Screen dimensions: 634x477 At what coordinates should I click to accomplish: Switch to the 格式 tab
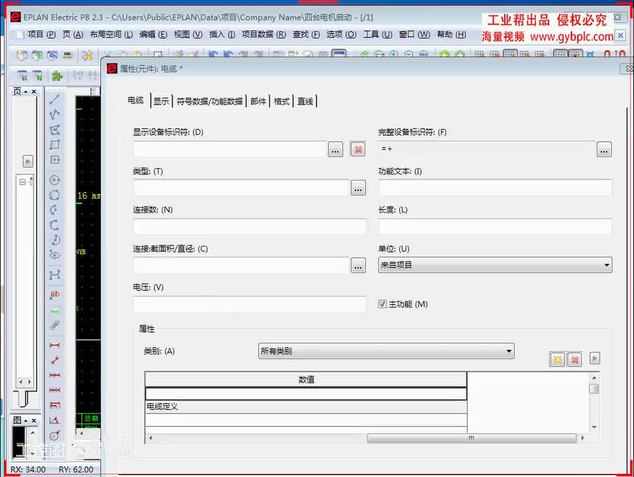(281, 101)
